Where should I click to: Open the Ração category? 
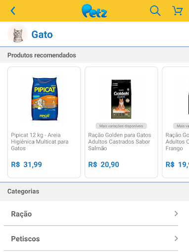pyautogui.click(x=91, y=213)
